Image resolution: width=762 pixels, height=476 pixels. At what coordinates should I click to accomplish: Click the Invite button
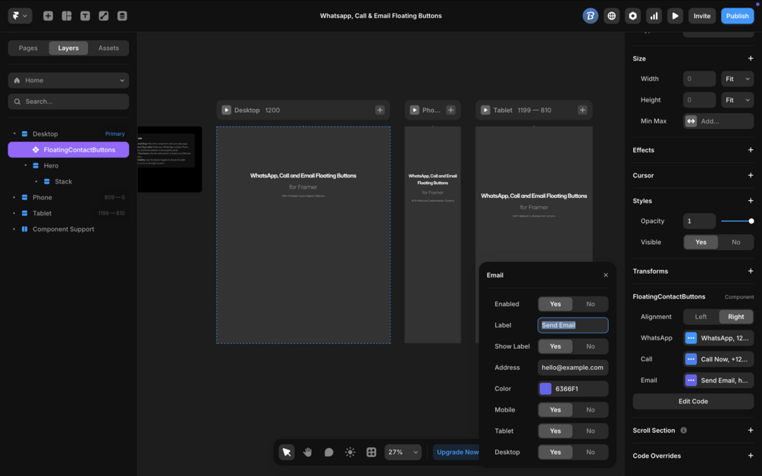click(x=702, y=16)
